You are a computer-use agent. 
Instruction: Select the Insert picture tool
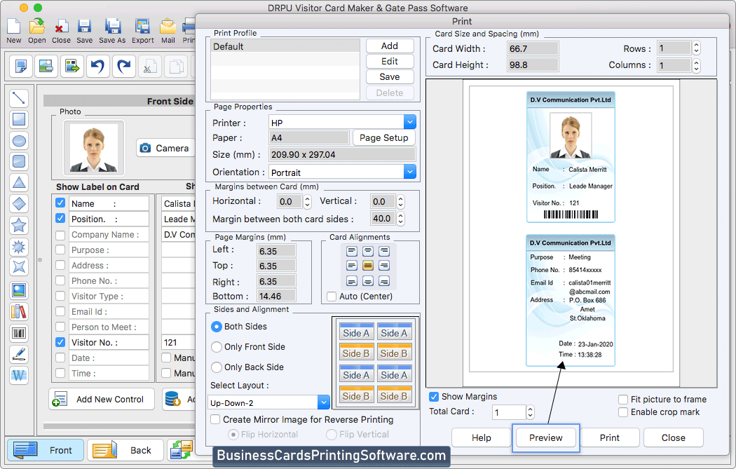point(19,291)
